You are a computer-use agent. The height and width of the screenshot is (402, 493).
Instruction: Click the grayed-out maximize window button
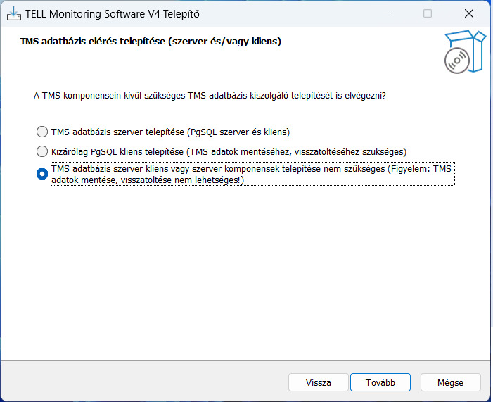click(x=428, y=13)
